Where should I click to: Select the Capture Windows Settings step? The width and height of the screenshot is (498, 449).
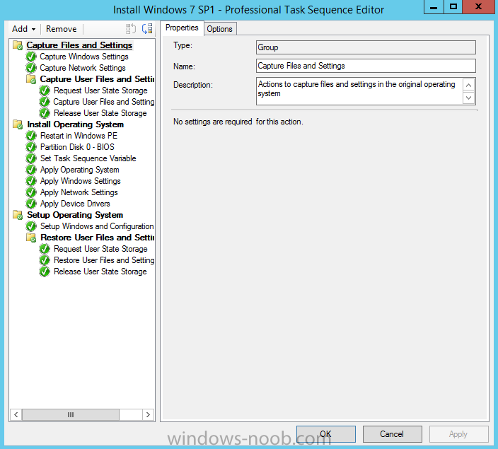coord(84,57)
